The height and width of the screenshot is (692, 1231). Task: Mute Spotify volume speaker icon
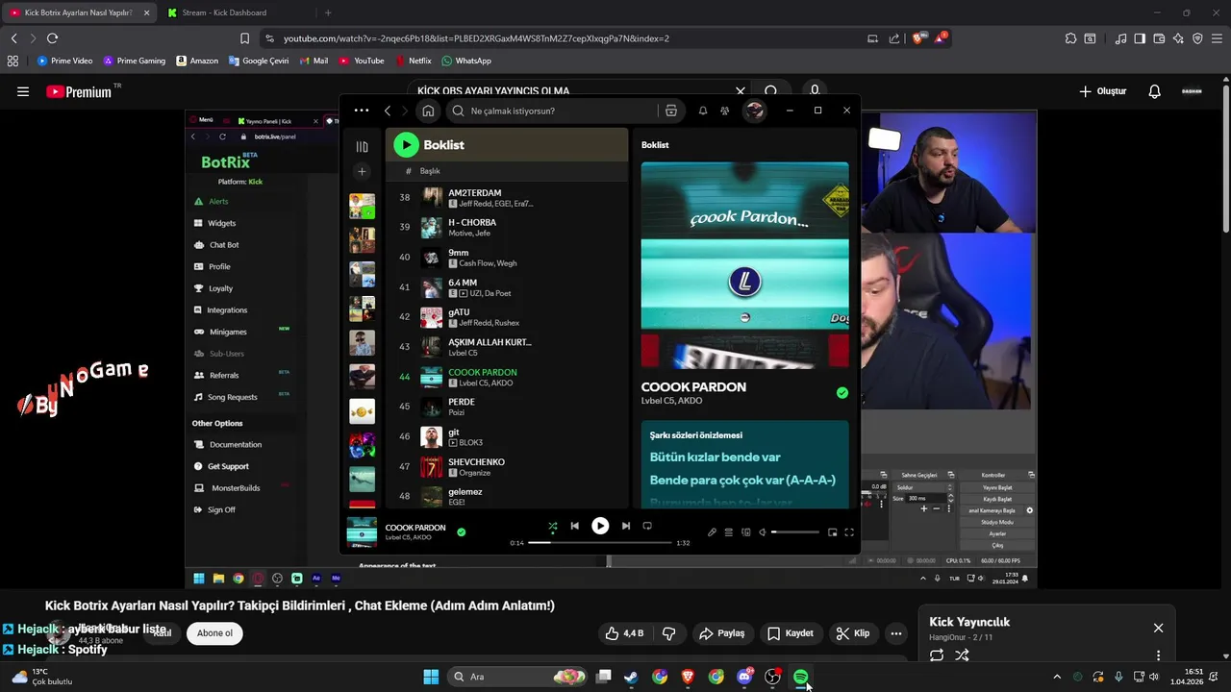pyautogui.click(x=763, y=531)
